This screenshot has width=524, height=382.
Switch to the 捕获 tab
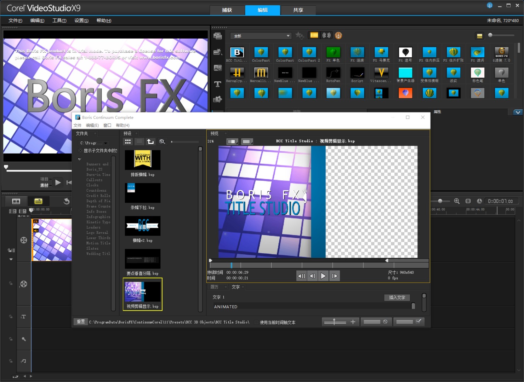[x=227, y=10]
